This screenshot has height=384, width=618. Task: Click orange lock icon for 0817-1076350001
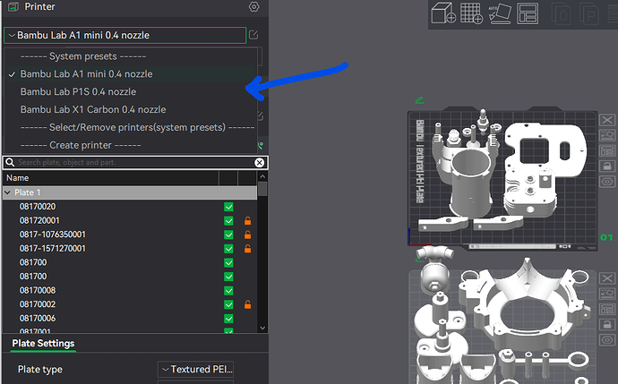[247, 235]
